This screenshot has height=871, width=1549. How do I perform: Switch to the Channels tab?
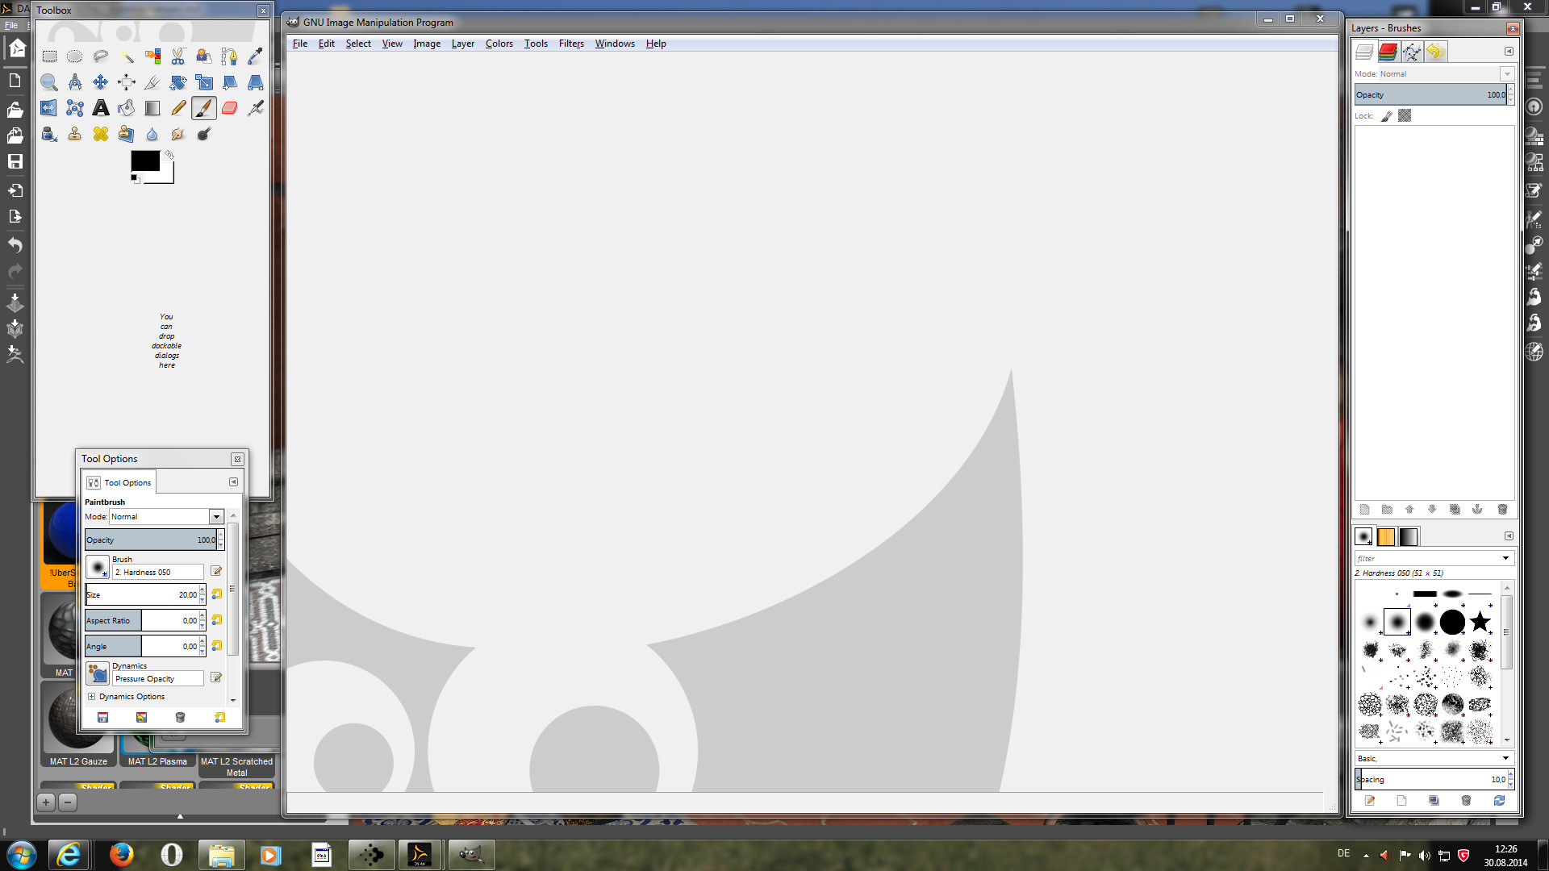(x=1388, y=52)
